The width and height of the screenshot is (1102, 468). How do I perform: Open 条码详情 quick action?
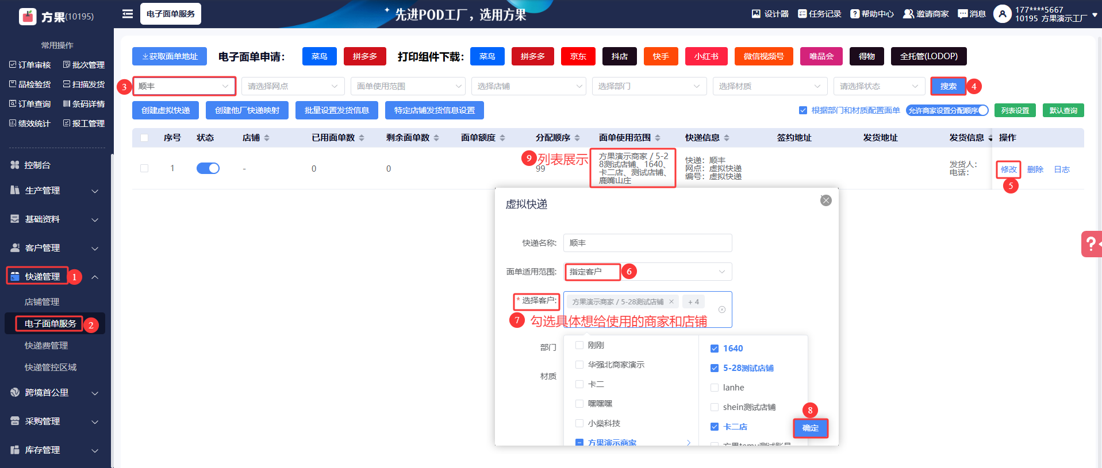[84, 104]
